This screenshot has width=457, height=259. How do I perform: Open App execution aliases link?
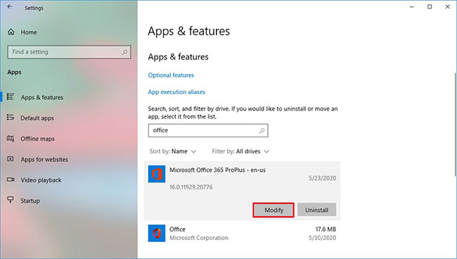pos(176,92)
